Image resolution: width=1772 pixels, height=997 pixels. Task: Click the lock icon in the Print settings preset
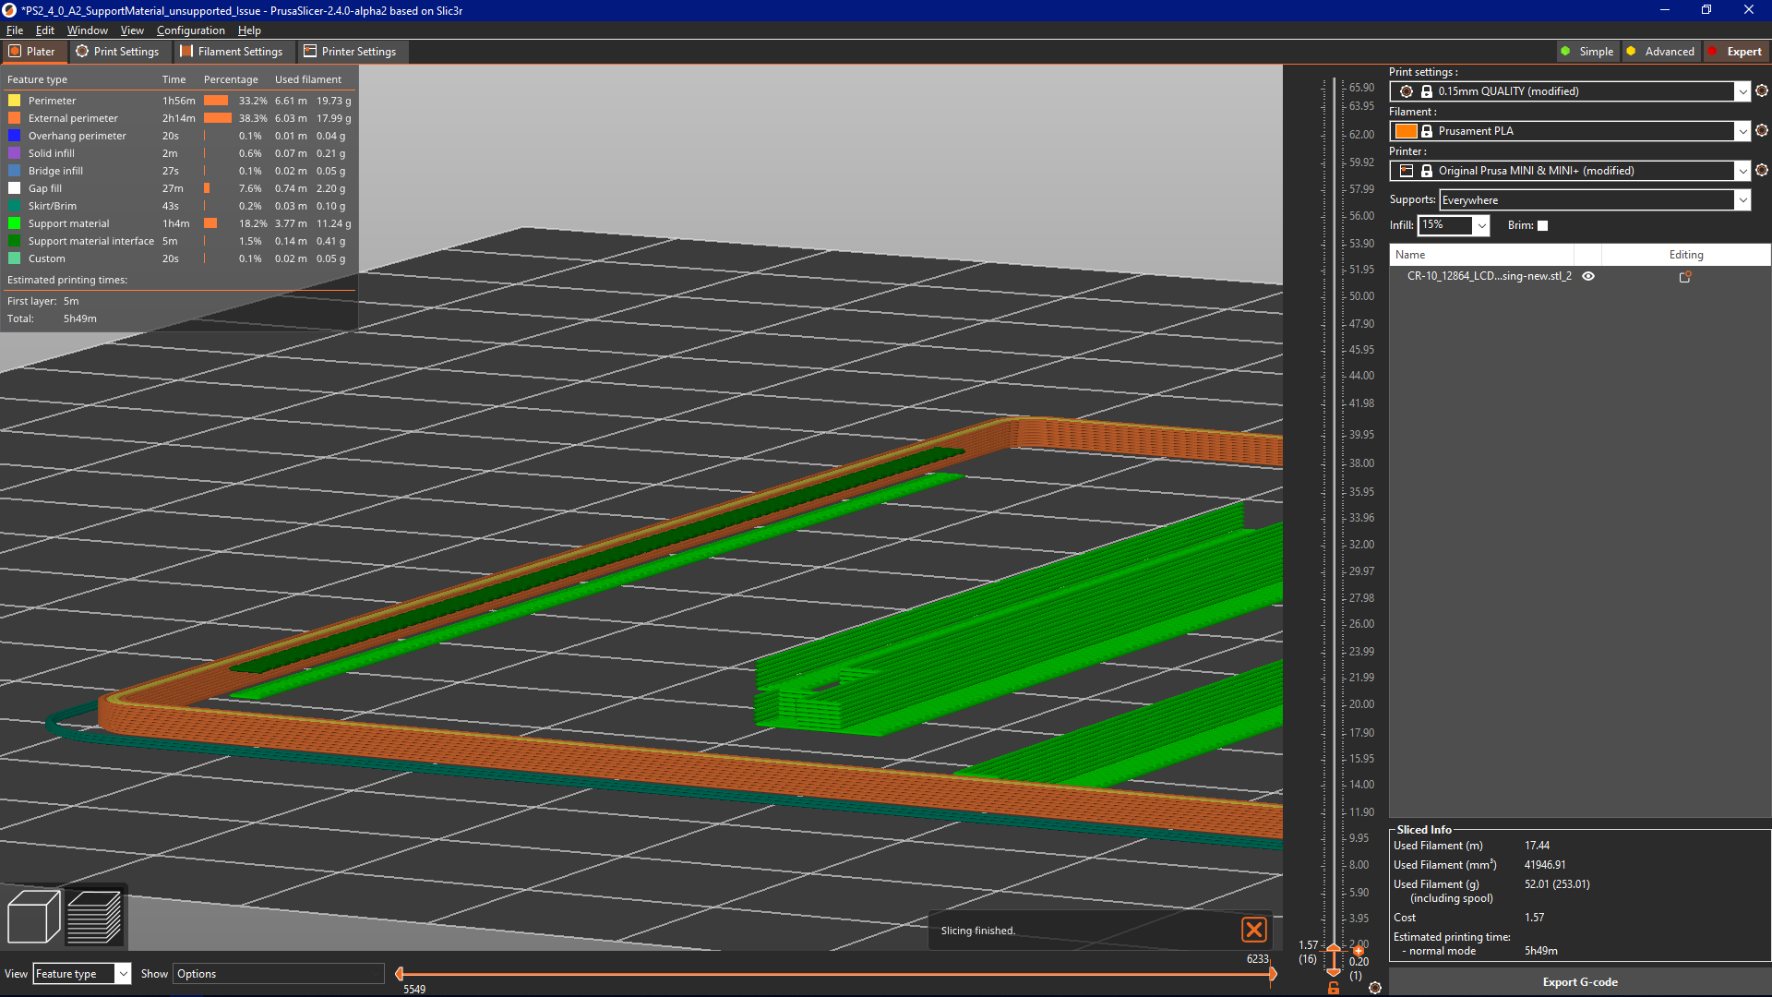[1426, 91]
